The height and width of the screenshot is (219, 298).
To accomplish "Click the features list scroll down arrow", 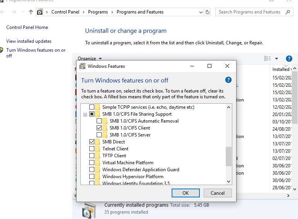I will pos(228,182).
